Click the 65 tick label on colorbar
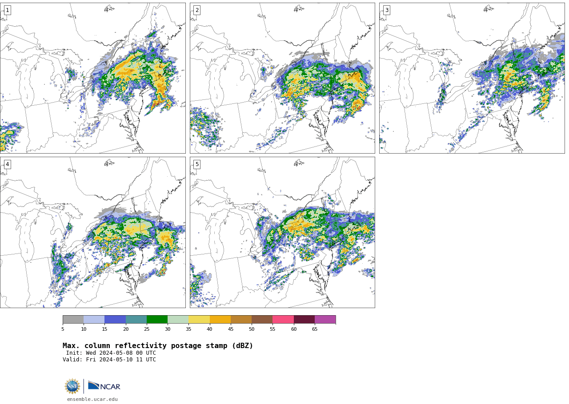Image resolution: width=569 pixels, height=404 pixels. click(315, 329)
